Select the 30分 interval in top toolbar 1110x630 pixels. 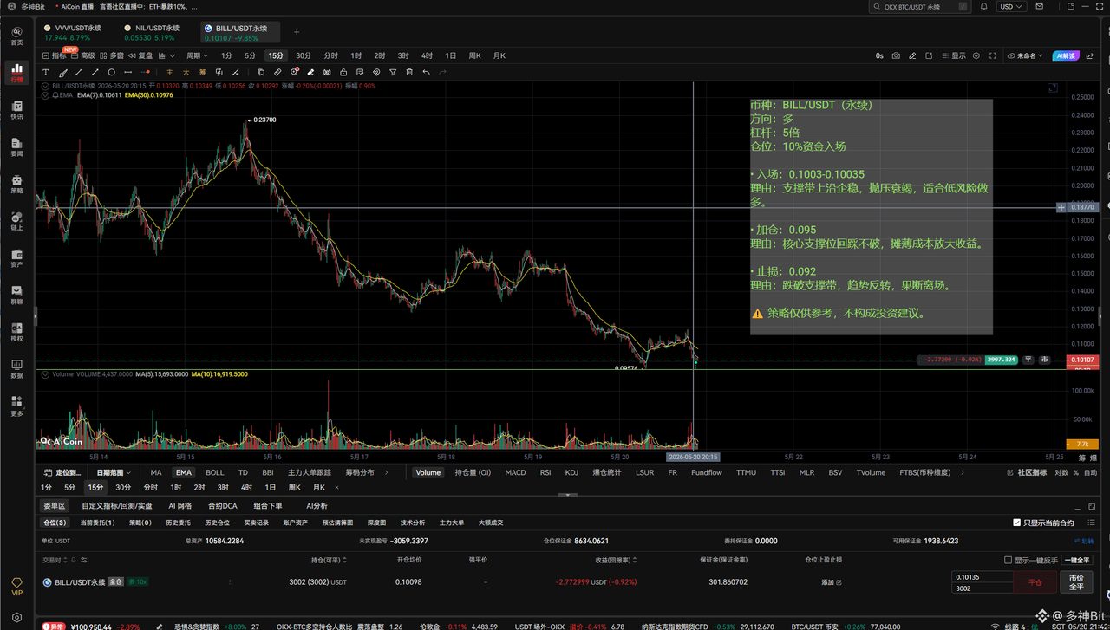[304, 55]
